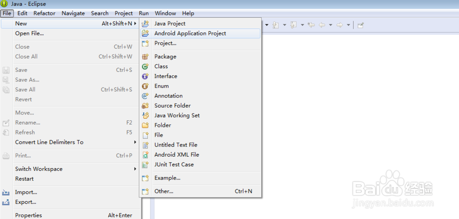Choose Other... from New submenu
459x219 pixels.
(164, 191)
